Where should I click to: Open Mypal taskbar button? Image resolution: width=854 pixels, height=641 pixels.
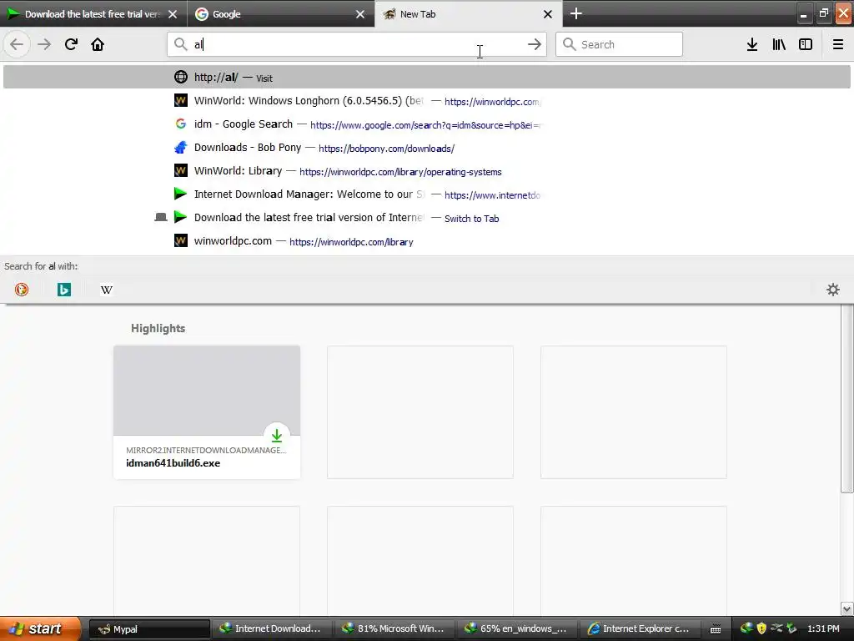pos(149,629)
